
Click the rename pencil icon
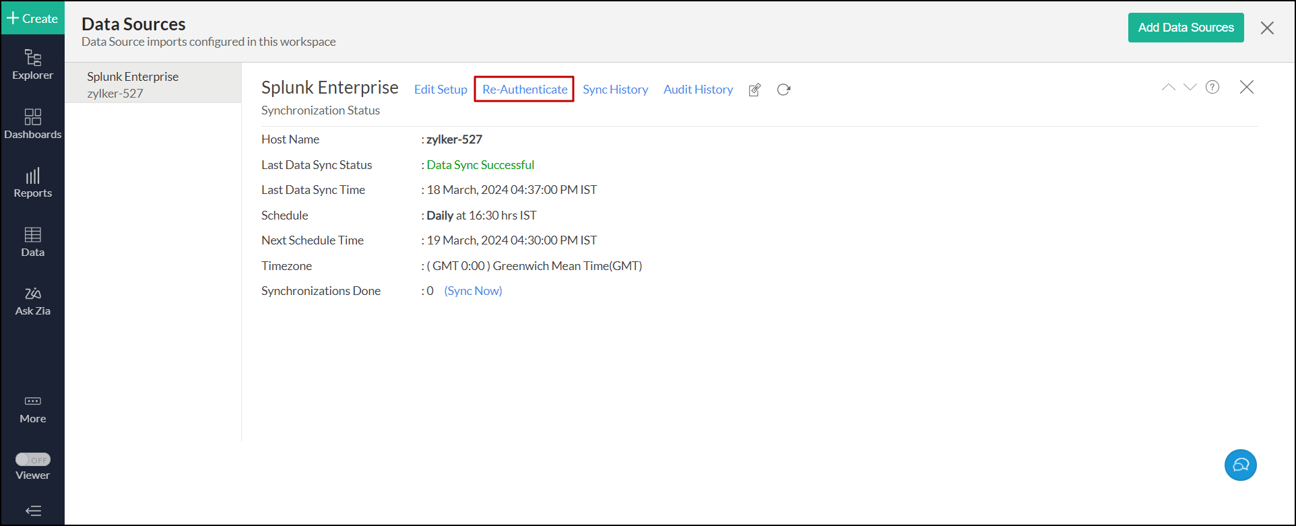pos(755,90)
